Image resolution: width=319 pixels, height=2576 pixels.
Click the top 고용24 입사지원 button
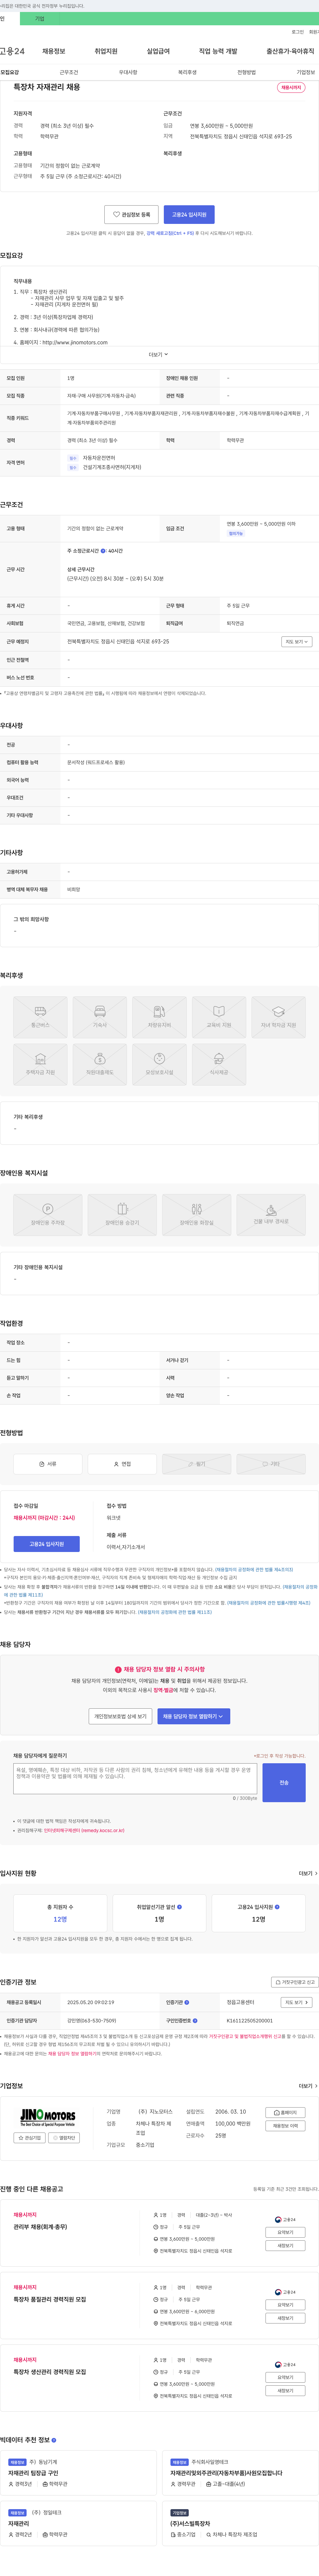tap(189, 214)
